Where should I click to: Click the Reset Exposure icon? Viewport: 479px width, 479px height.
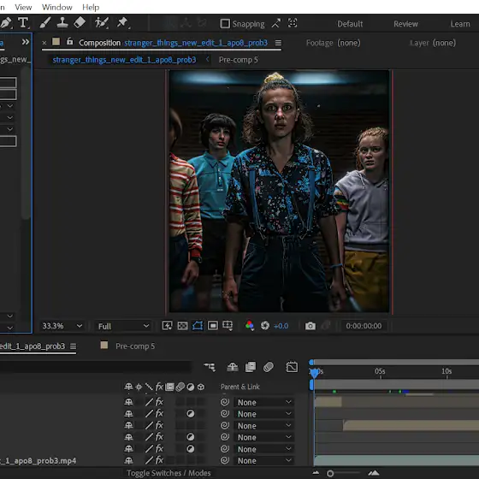[265, 326]
